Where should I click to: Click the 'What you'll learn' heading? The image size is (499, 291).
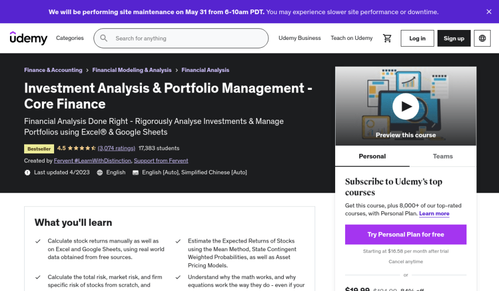pos(73,223)
